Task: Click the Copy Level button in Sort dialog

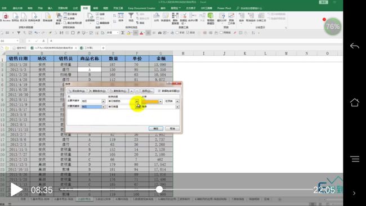Action: 118,91
